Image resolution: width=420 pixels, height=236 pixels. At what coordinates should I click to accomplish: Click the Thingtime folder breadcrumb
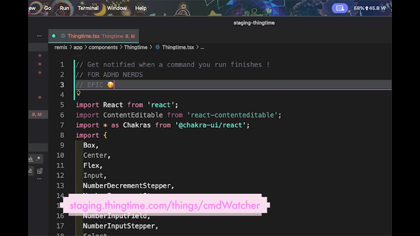point(136,47)
